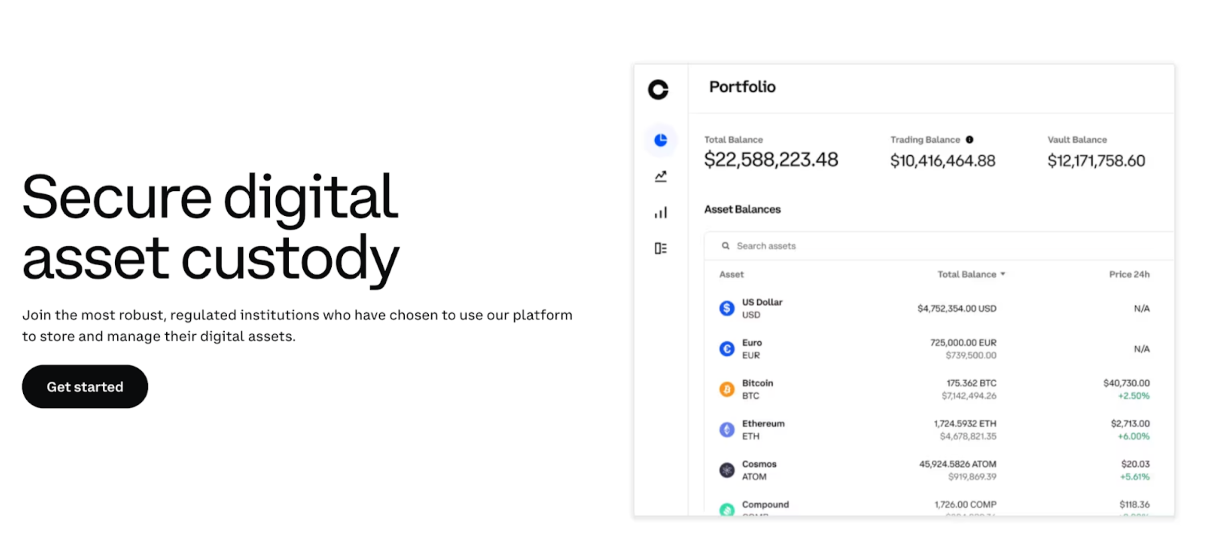Viewport: 1223px width, 555px height.
Task: Click the Bitcoin +2.50% change
Action: pyautogui.click(x=1134, y=395)
